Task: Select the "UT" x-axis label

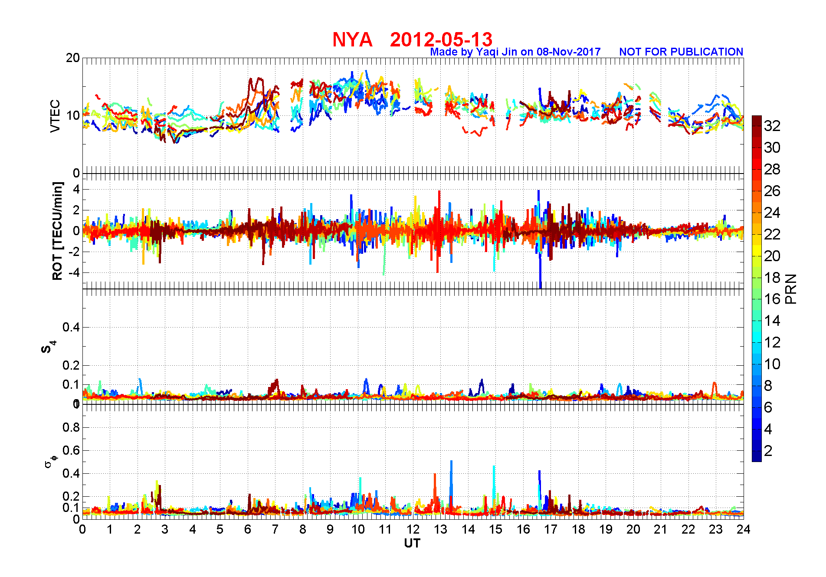Action: (x=412, y=543)
